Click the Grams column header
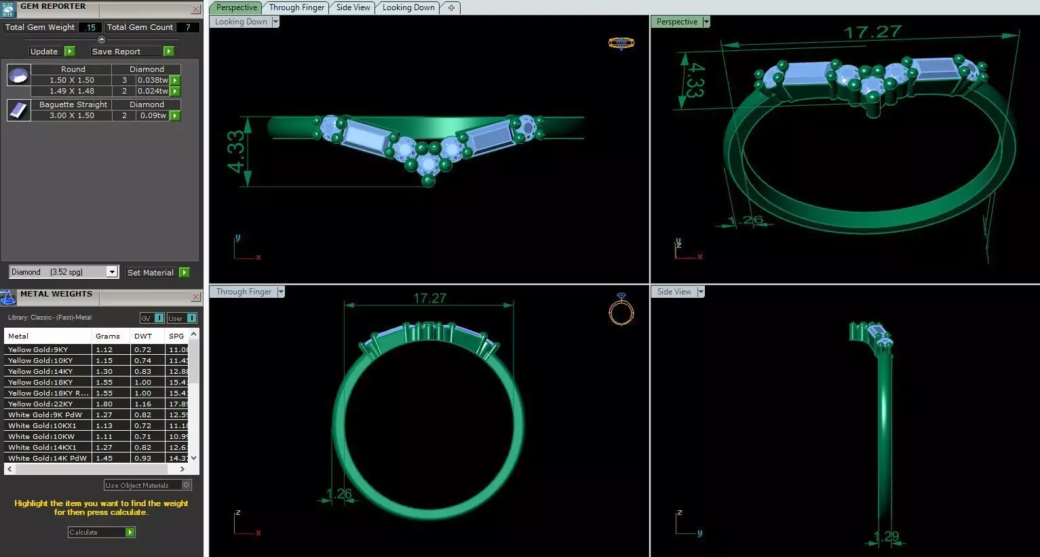Image resolution: width=1040 pixels, height=557 pixels. coord(111,336)
